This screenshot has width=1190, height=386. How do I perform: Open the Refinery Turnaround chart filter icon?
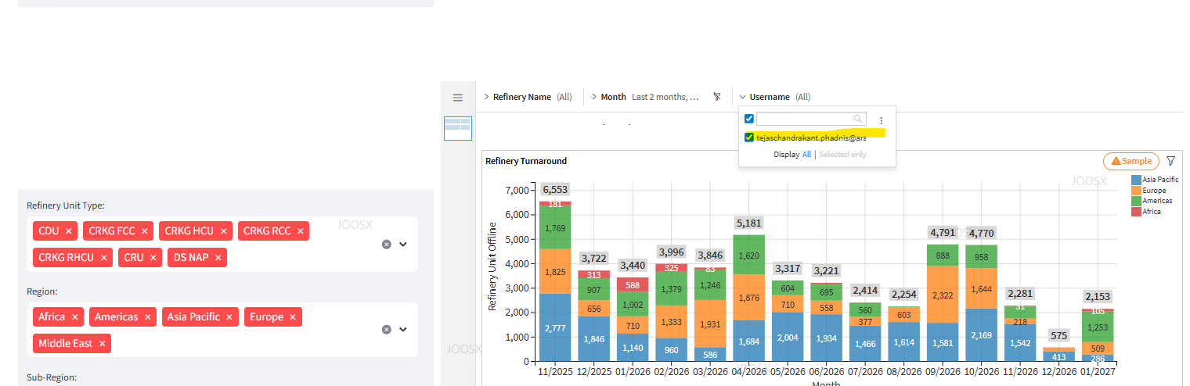1171,161
